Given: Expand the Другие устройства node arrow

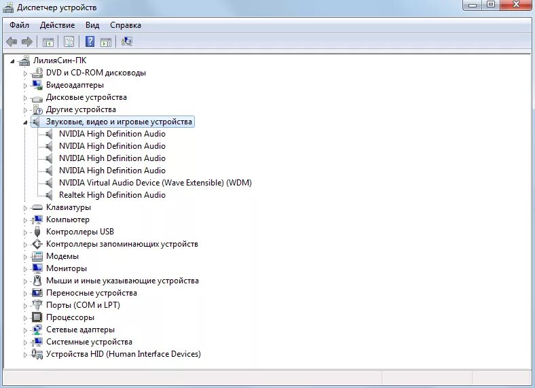Looking at the screenshot, I should point(25,110).
